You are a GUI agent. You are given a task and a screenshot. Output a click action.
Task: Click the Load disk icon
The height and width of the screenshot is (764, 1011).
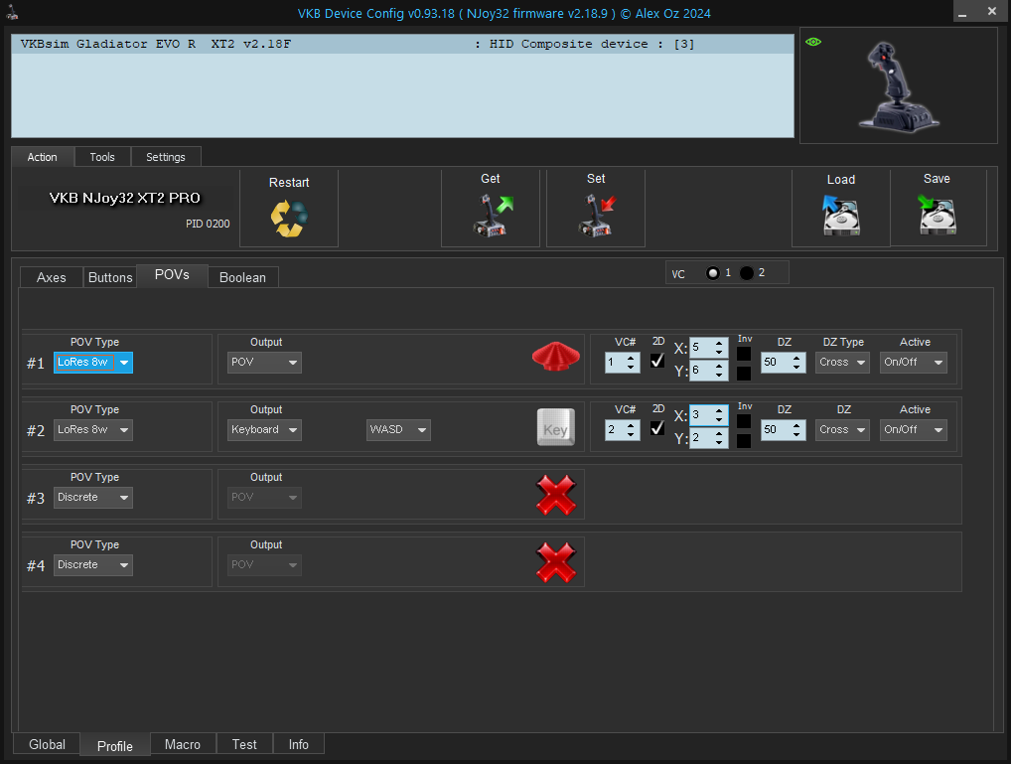click(841, 216)
